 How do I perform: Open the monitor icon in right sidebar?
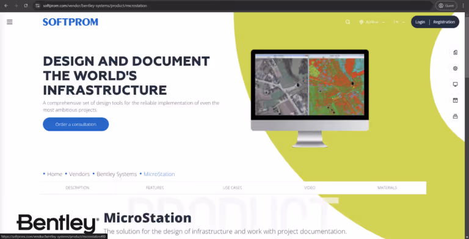coord(455,84)
